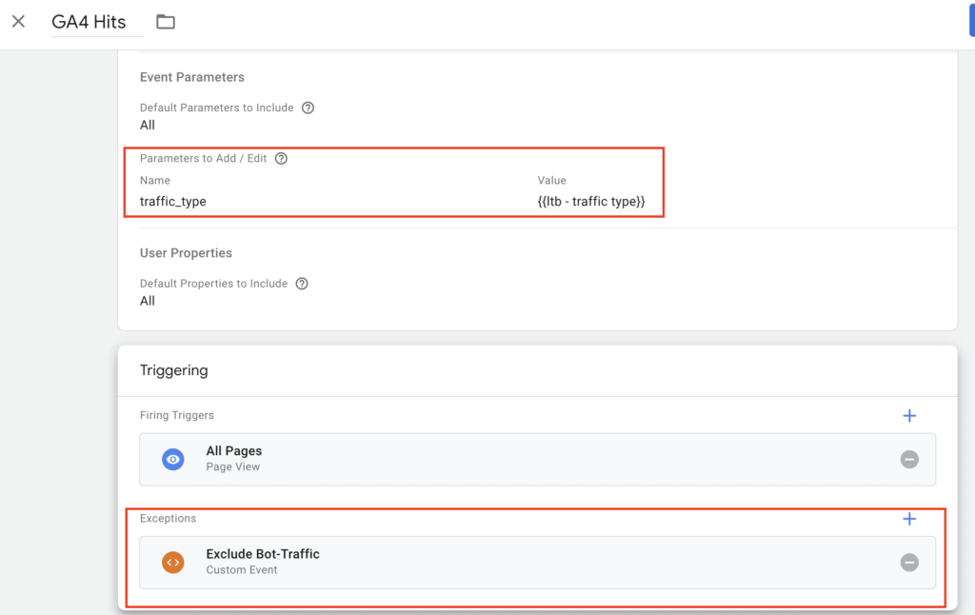975x615 pixels.
Task: Click the help icon next to Parameters to Add / Edit
Action: 281,158
